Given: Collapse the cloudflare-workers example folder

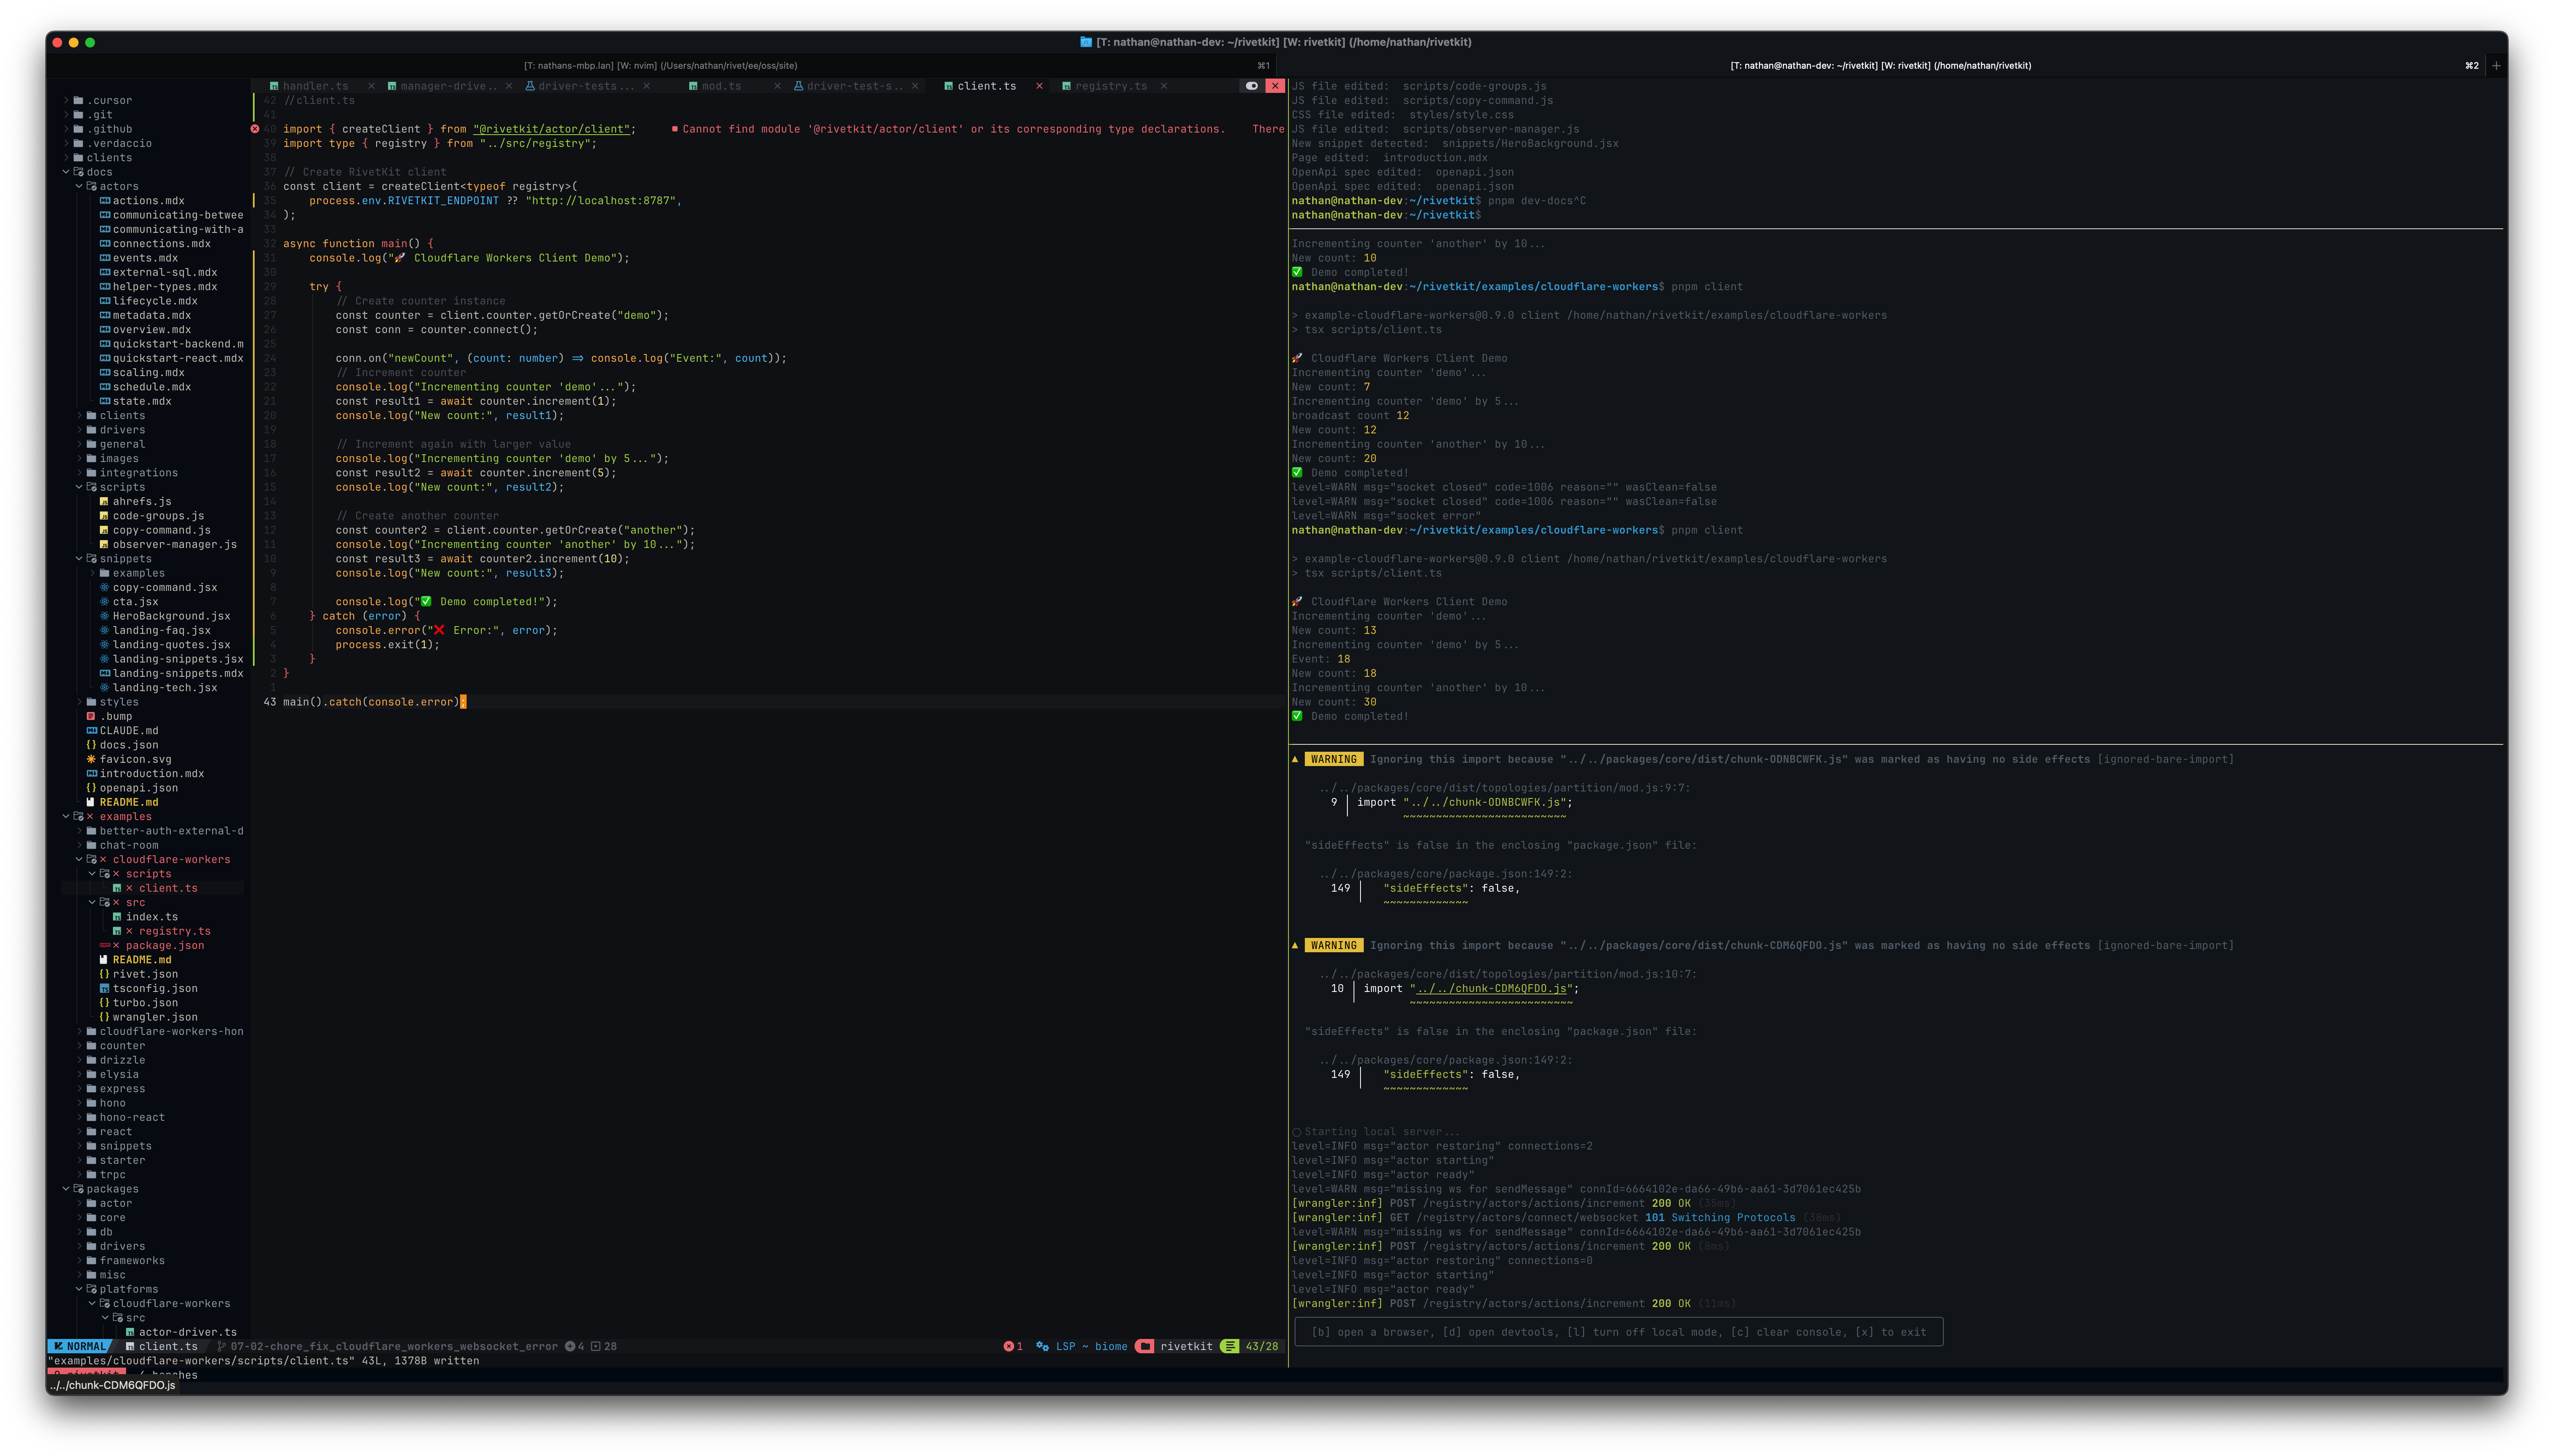Looking at the screenshot, I should tap(80, 859).
